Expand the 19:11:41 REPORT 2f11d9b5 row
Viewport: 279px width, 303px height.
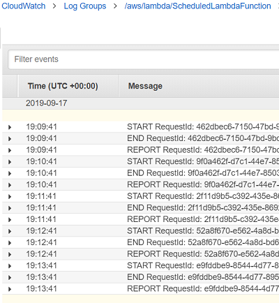pos(10,220)
